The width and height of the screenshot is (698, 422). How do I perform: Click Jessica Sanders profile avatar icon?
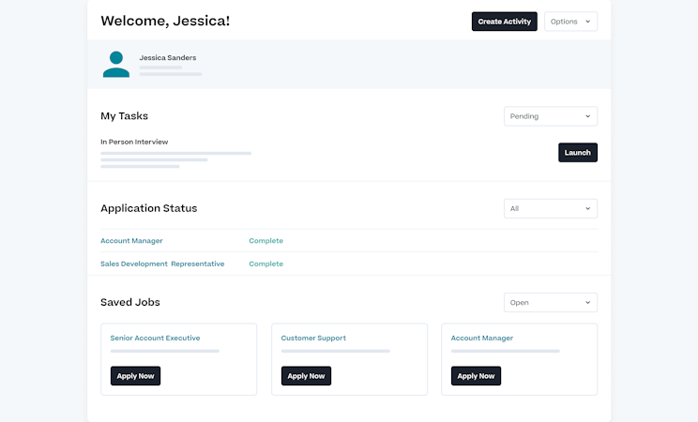116,64
